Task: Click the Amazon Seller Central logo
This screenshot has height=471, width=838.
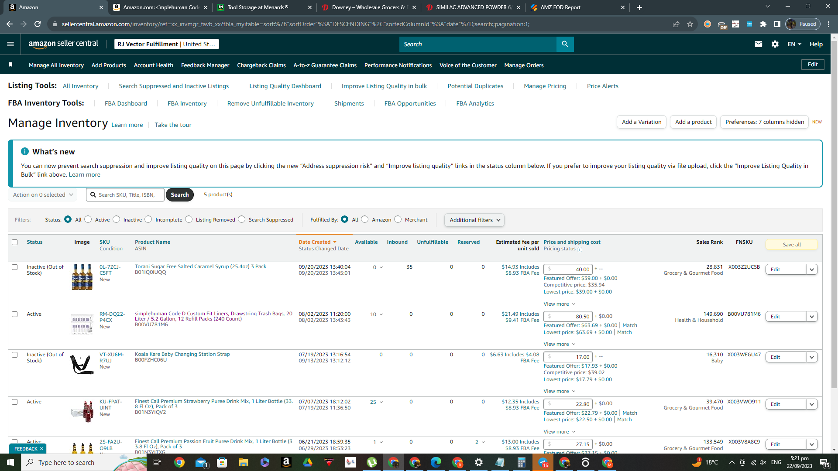Action: click(63, 44)
